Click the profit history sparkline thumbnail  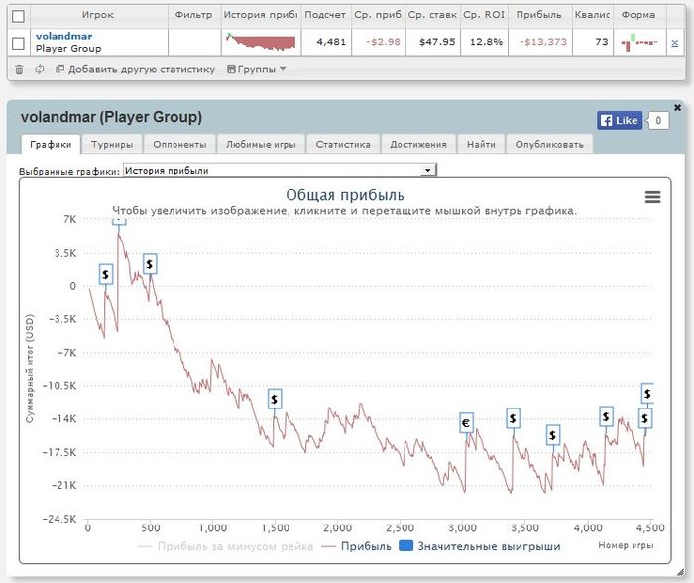(x=261, y=42)
